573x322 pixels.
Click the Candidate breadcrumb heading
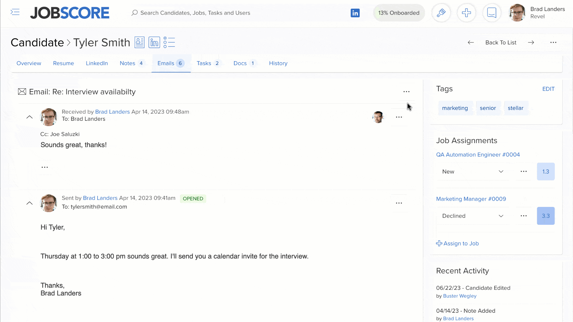[37, 42]
